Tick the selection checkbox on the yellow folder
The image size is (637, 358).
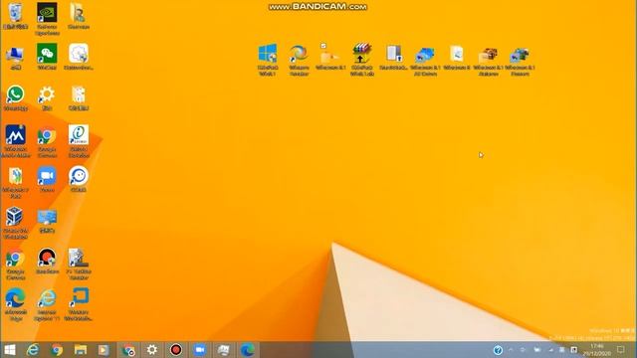coord(323,46)
